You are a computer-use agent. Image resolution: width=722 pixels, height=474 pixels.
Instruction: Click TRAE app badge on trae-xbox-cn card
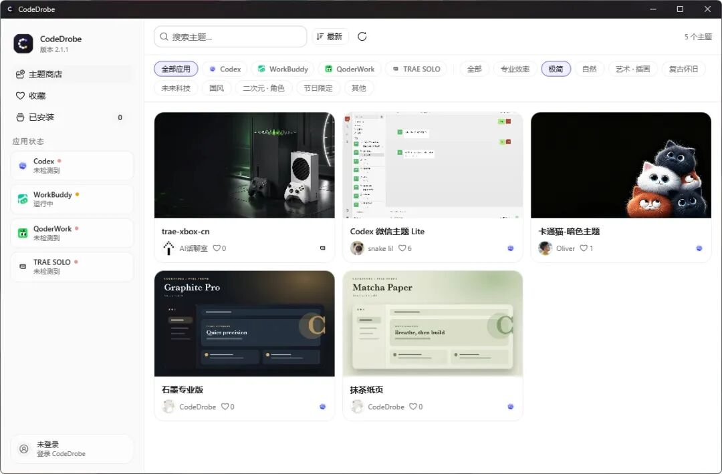click(323, 248)
